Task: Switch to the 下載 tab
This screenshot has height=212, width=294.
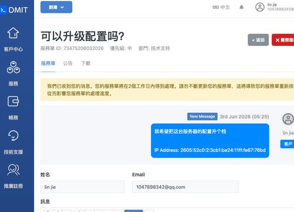Action: tap(86, 63)
